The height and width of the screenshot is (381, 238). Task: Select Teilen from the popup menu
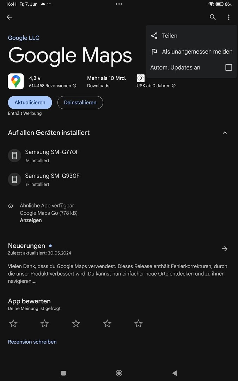tap(191, 36)
